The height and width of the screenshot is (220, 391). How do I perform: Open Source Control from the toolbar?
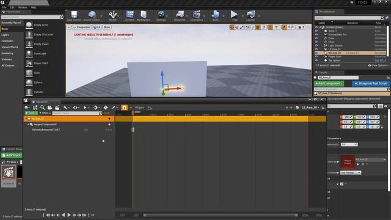pyautogui.click(x=92, y=15)
